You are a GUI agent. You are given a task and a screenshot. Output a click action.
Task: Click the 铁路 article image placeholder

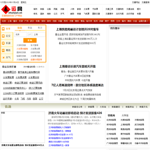(x=23, y=127)
